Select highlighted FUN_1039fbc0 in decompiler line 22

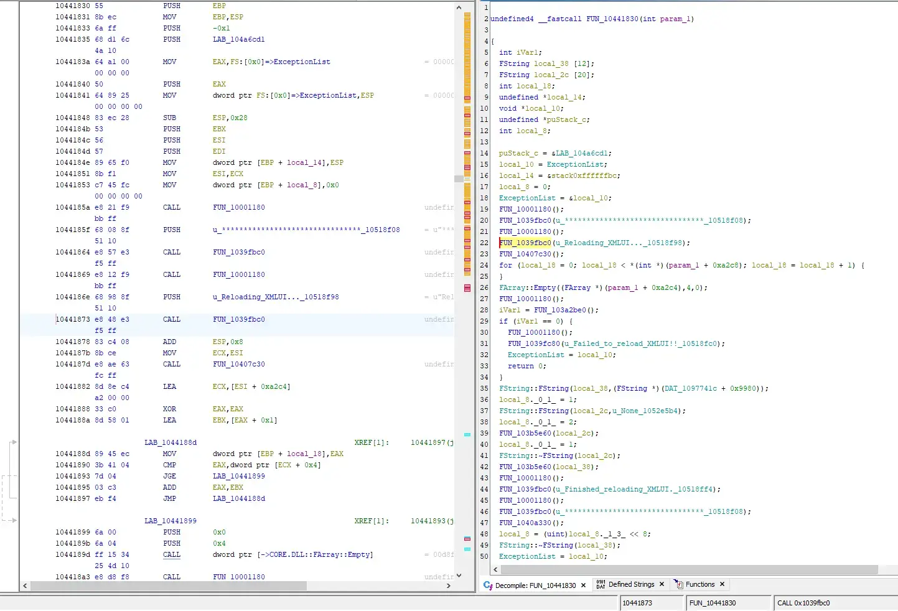click(x=525, y=243)
